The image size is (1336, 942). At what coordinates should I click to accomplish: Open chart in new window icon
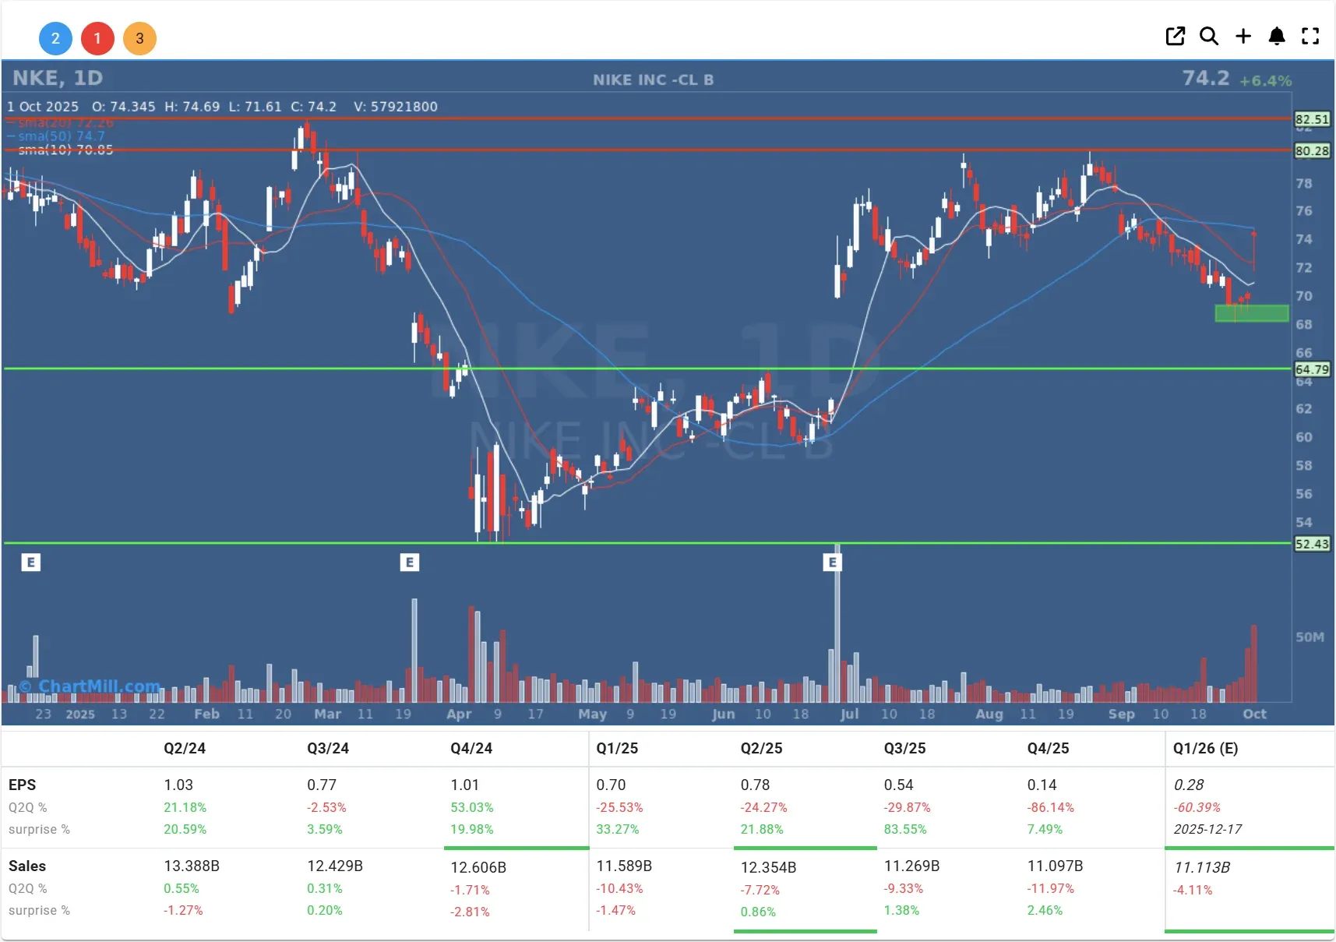[1175, 37]
